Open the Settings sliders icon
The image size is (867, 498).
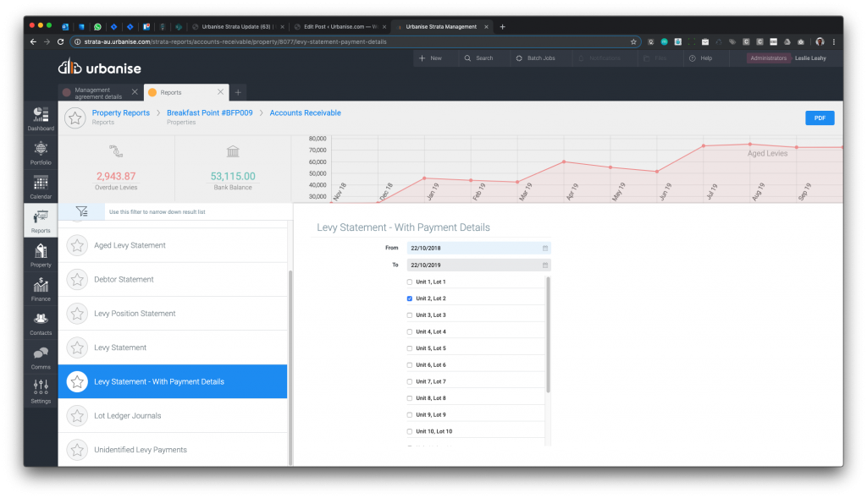click(40, 389)
